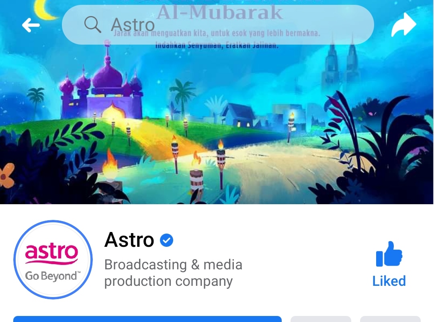Image resolution: width=434 pixels, height=322 pixels.
Task: Click the magnifying glass search icon
Action: click(x=92, y=25)
